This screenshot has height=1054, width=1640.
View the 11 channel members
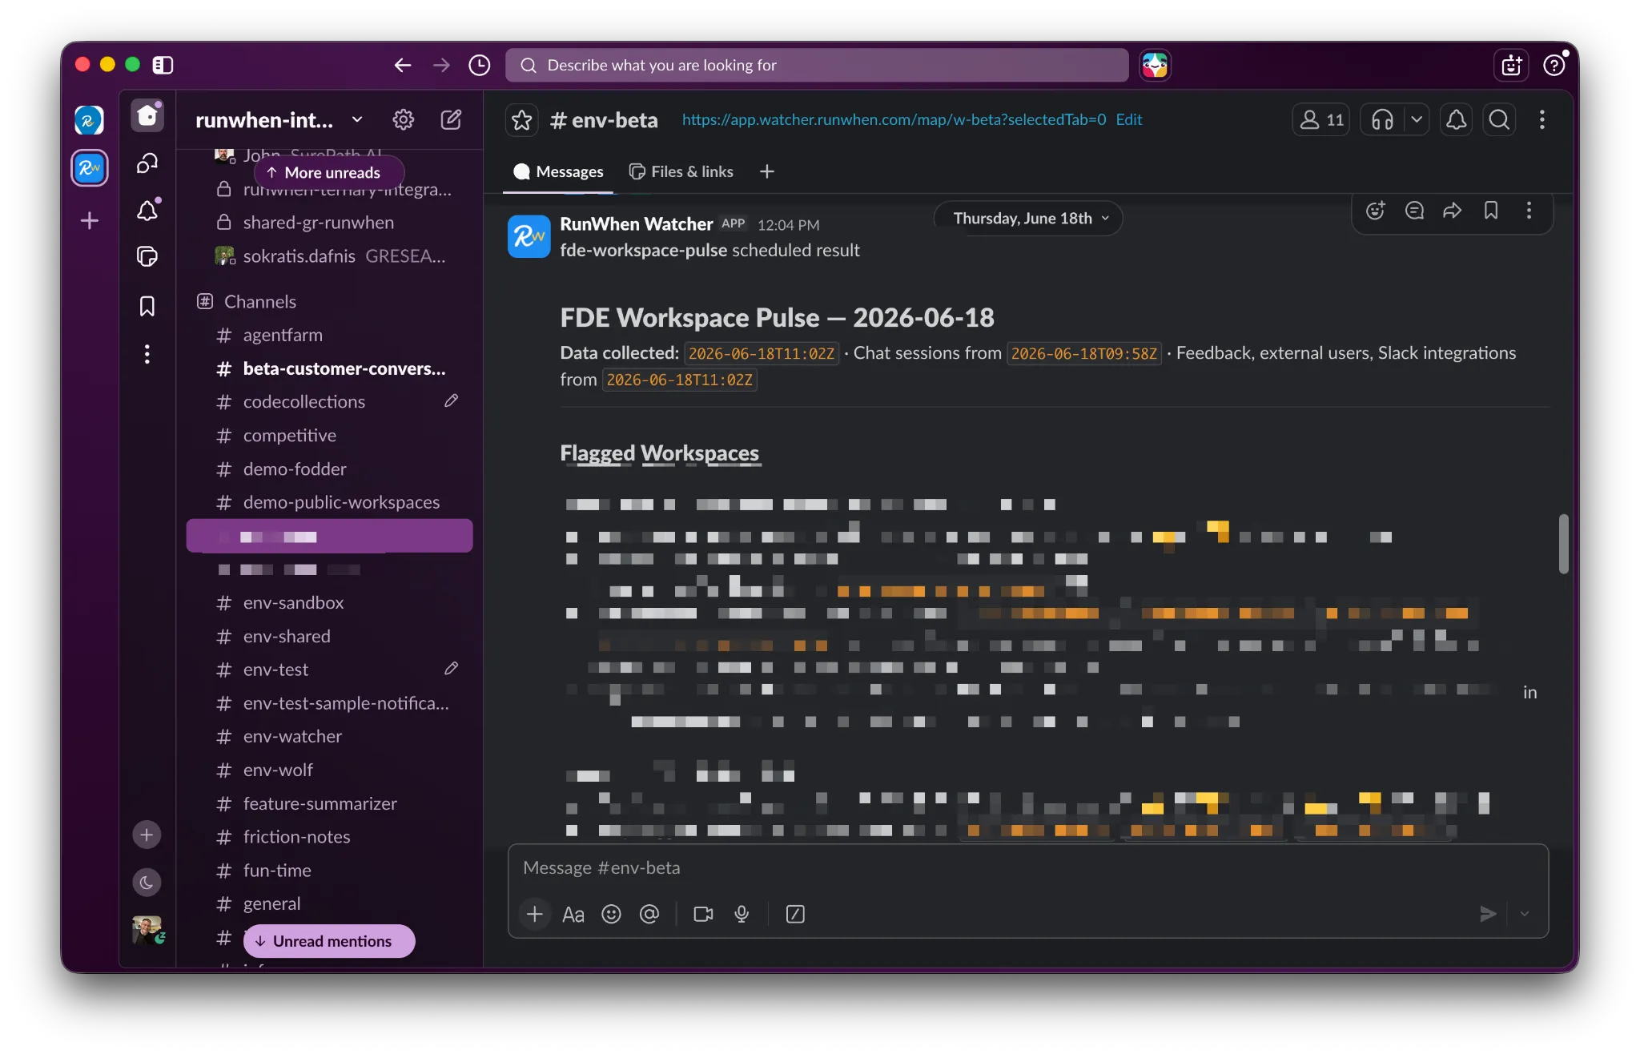coord(1321,120)
